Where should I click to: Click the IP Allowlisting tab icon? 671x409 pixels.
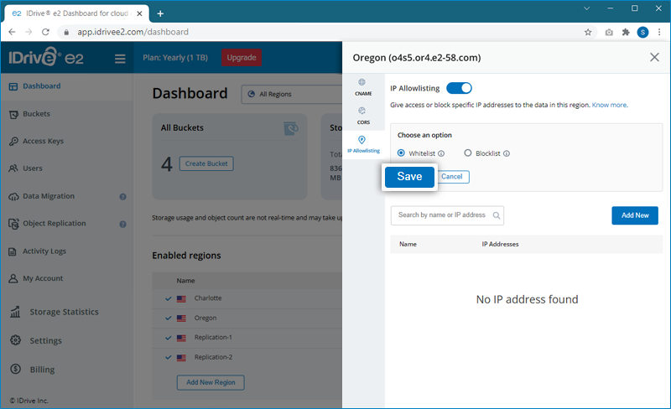[x=362, y=140]
